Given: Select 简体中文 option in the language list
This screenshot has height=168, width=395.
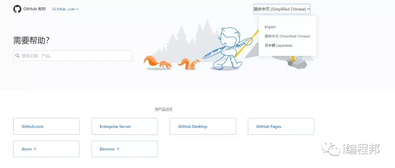Looking at the screenshot, I should 287,36.
